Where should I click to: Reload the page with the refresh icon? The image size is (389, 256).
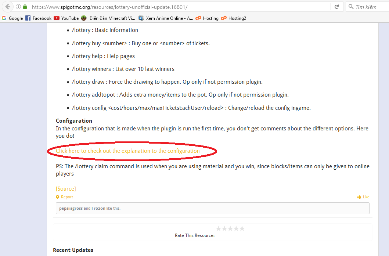(x=336, y=7)
